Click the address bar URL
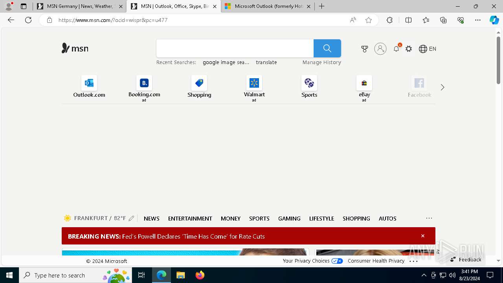 (113, 20)
